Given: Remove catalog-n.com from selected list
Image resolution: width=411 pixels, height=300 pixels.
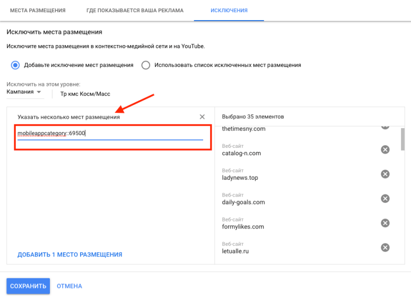Looking at the screenshot, I should click(x=385, y=149).
